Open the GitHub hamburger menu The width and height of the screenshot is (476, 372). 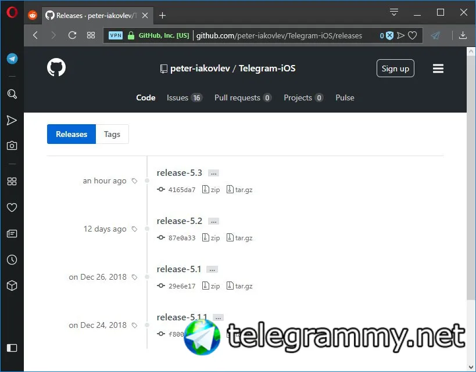coord(438,68)
